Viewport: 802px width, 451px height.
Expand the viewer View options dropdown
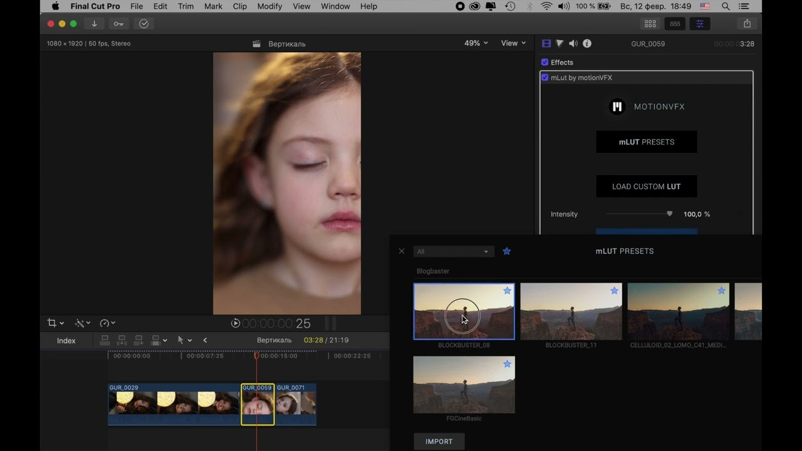(x=513, y=43)
